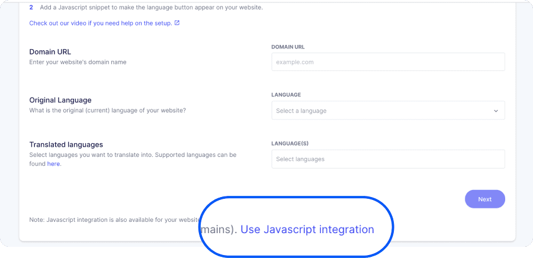Click the Next button
Image resolution: width=533 pixels, height=258 pixels.
pos(484,199)
